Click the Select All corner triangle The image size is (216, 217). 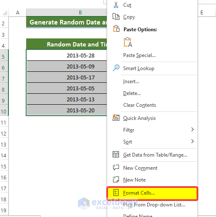pos(5,13)
